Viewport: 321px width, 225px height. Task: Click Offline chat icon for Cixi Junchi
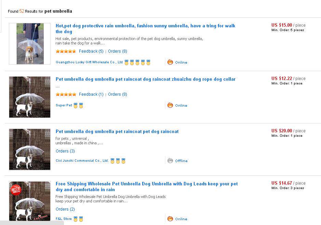[170, 161]
